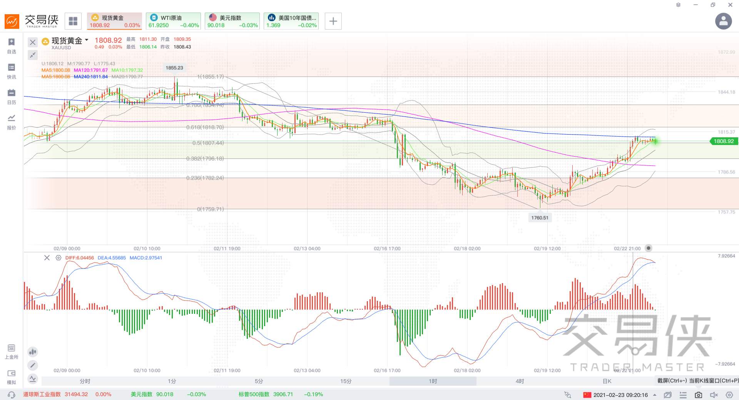Open the user account avatar
This screenshot has height=400, width=739.
point(723,21)
